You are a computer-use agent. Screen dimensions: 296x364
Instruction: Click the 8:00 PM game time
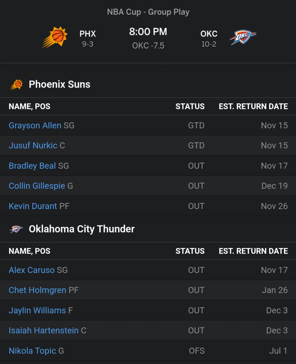click(148, 32)
